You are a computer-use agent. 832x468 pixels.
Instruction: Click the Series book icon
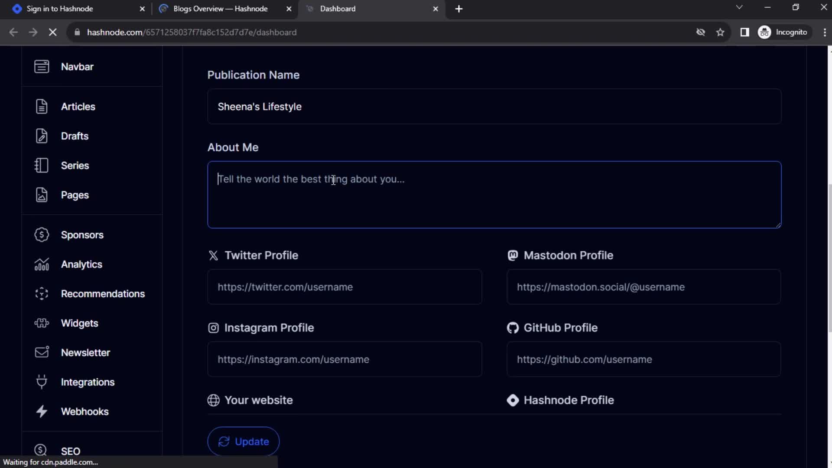[x=42, y=166]
